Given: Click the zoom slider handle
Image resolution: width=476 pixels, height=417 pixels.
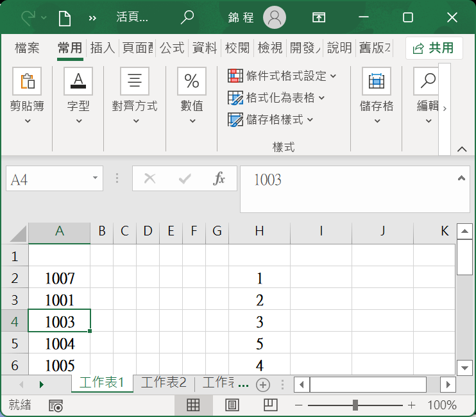Looking at the screenshot, I should click(355, 405).
